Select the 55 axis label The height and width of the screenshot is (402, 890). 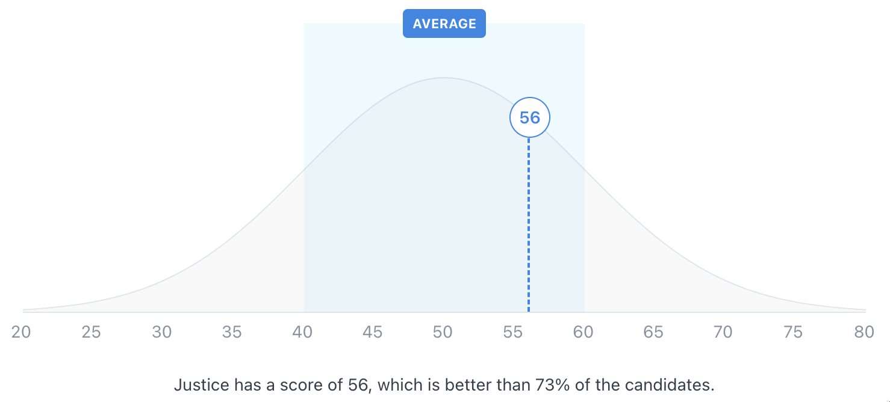pyautogui.click(x=513, y=332)
